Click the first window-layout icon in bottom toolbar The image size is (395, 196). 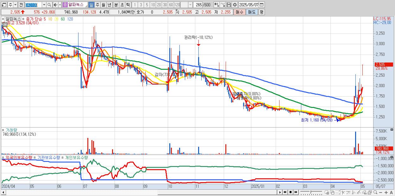[x=327, y=192]
